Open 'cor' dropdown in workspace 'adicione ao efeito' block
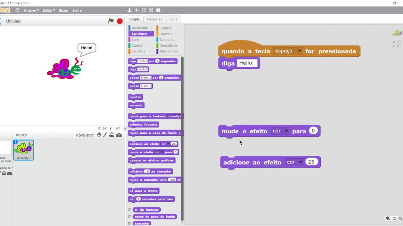Viewport: 403px width, 226px height. point(294,162)
